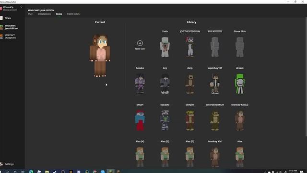Choose the boy skin
The height and width of the screenshot is (173, 307).
[165, 84]
